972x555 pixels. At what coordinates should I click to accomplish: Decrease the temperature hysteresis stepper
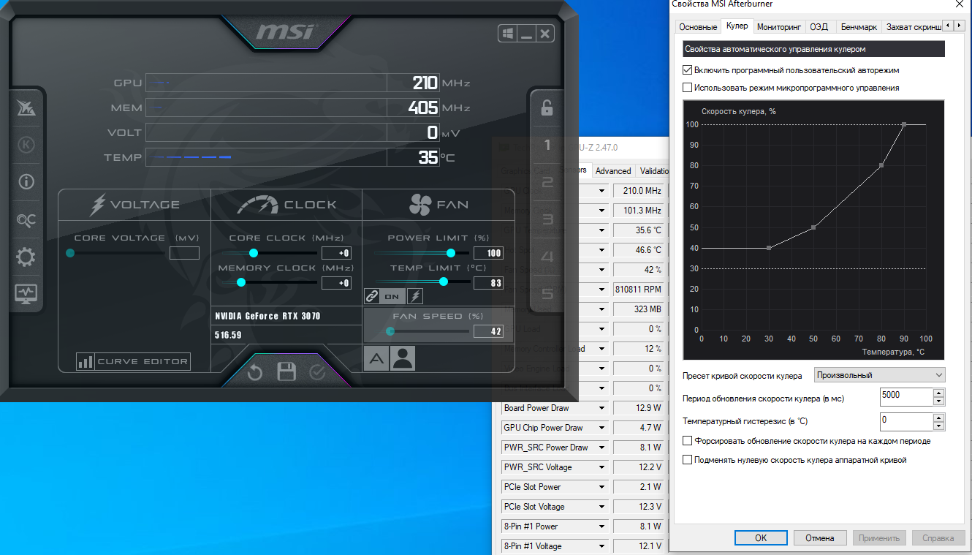coord(939,426)
